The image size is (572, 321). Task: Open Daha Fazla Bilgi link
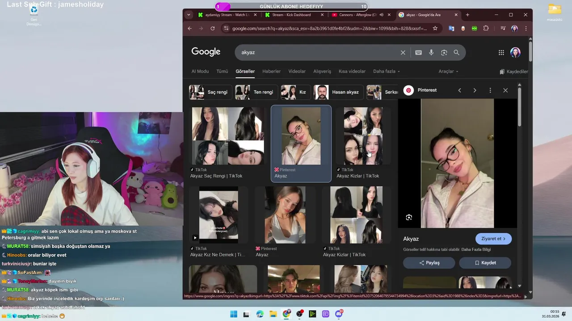click(x=476, y=250)
